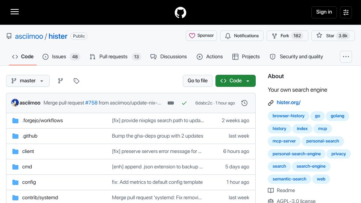Screen dimensions: 361x203
Task: Click the Go to file button
Action: [197, 81]
